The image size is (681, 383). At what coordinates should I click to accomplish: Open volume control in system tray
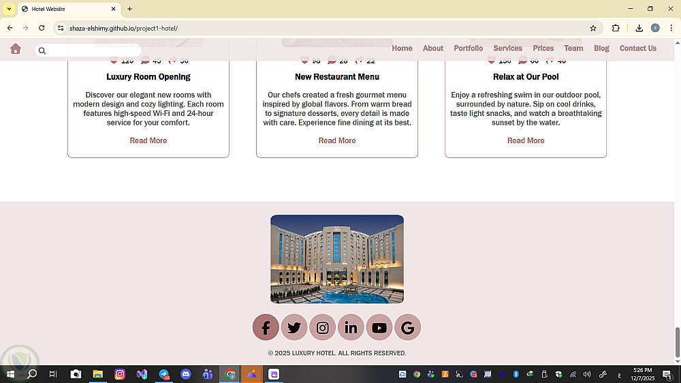tap(587, 374)
